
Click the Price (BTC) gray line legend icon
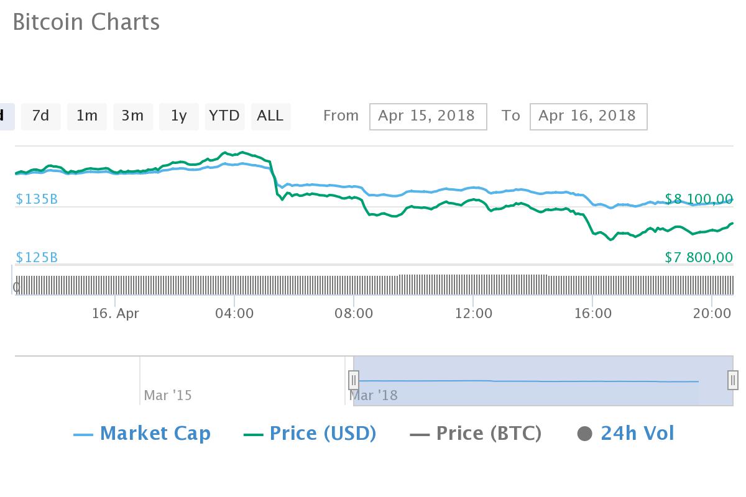[x=419, y=433]
